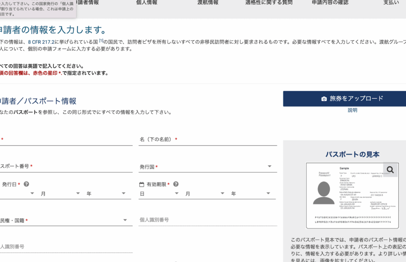
Task: Open the 発行国 dropdown
Action: click(x=207, y=167)
